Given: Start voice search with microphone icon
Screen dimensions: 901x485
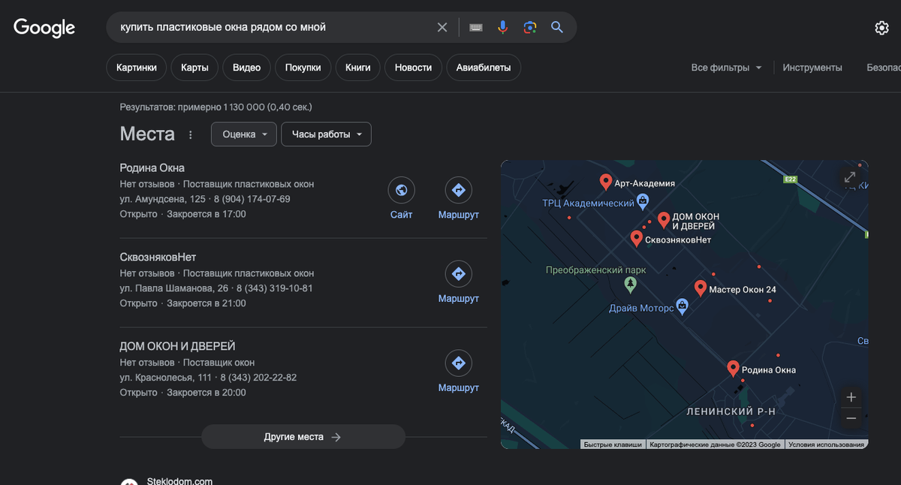Looking at the screenshot, I should pos(503,27).
